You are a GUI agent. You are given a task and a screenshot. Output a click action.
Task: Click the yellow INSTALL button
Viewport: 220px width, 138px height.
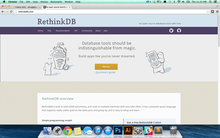pyautogui.click(x=106, y=67)
